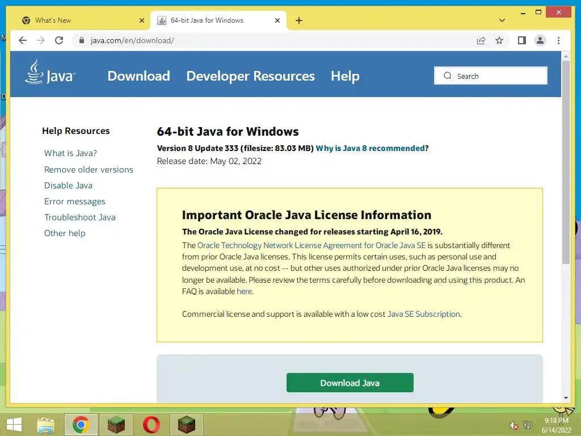581x436 pixels.
Task: Click the page scrollbar thumb
Action: click(566, 162)
